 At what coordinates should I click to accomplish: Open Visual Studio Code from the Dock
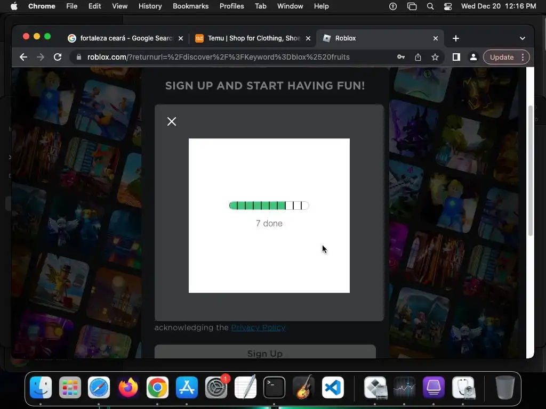(333, 388)
